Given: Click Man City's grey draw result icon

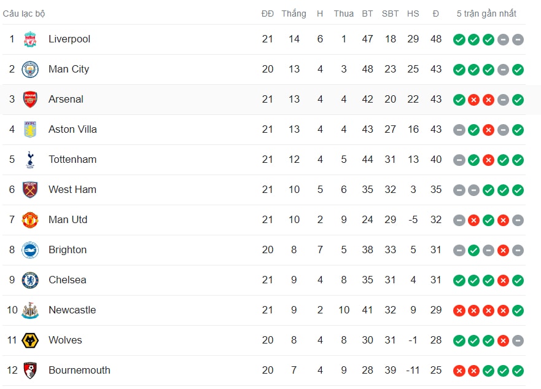Looking at the screenshot, I should click(x=503, y=69).
